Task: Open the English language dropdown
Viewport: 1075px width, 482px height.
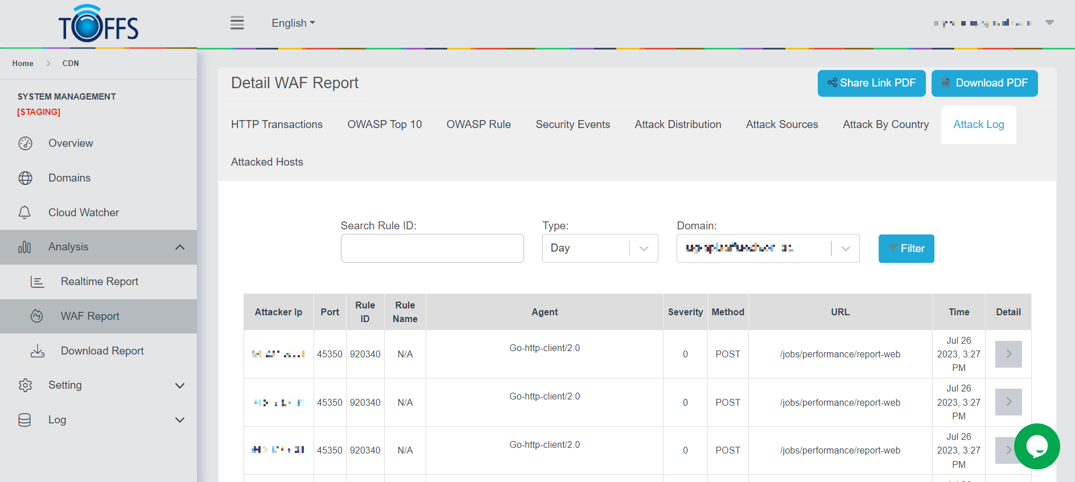Action: click(x=293, y=23)
